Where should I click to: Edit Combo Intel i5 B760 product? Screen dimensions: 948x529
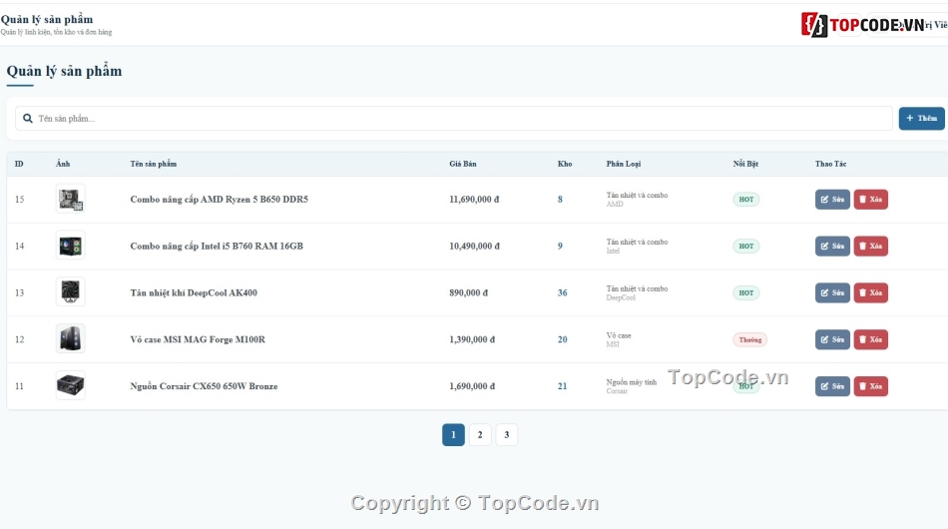coord(832,247)
